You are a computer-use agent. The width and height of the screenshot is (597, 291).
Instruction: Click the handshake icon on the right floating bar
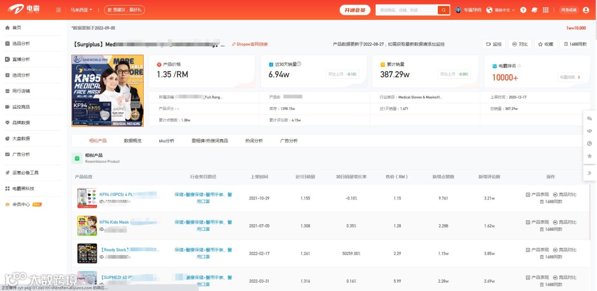[x=590, y=131]
